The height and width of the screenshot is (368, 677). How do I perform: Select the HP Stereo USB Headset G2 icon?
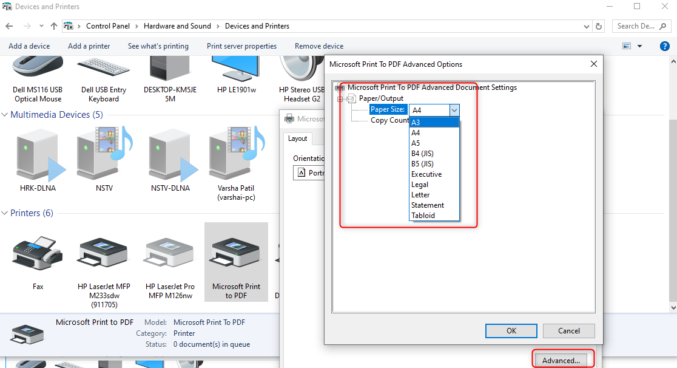301,80
